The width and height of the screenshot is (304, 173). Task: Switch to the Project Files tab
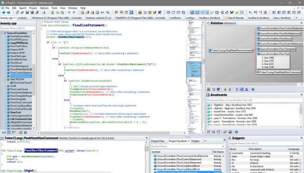click(158, 141)
